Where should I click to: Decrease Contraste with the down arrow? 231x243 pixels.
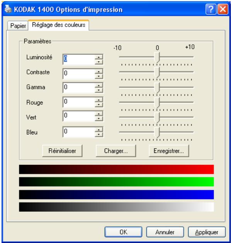point(99,76)
